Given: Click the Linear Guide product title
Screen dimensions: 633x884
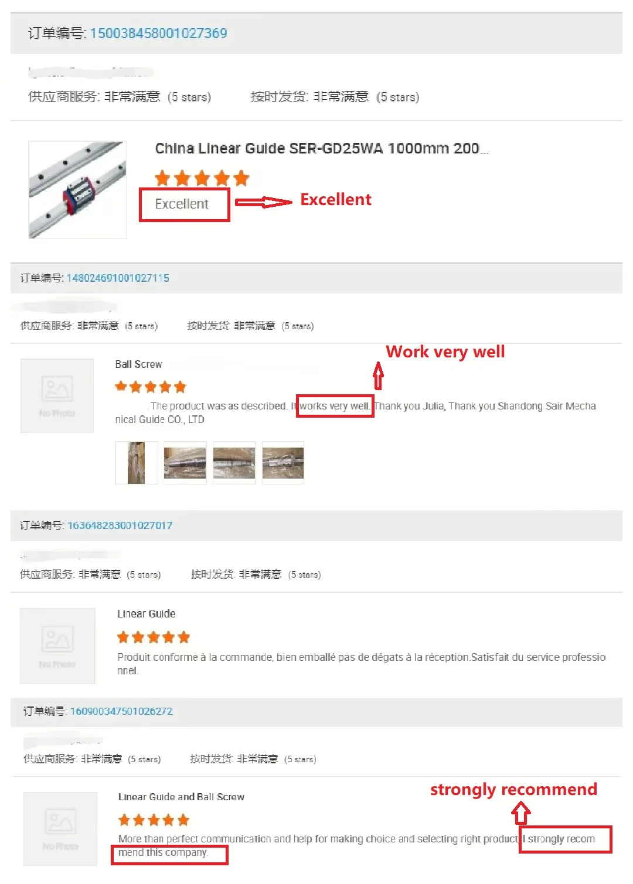Looking at the screenshot, I should [x=146, y=614].
